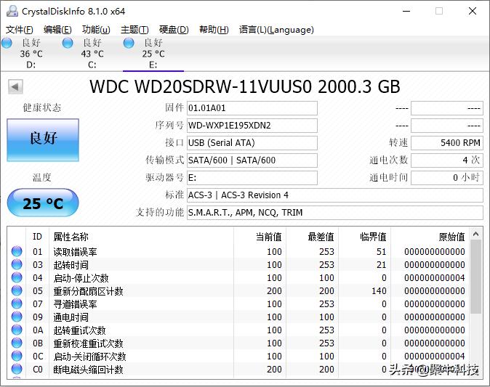The image size is (490, 387).
Task: Click the 转速 field 5400 RPM
Action: pyautogui.click(x=447, y=143)
